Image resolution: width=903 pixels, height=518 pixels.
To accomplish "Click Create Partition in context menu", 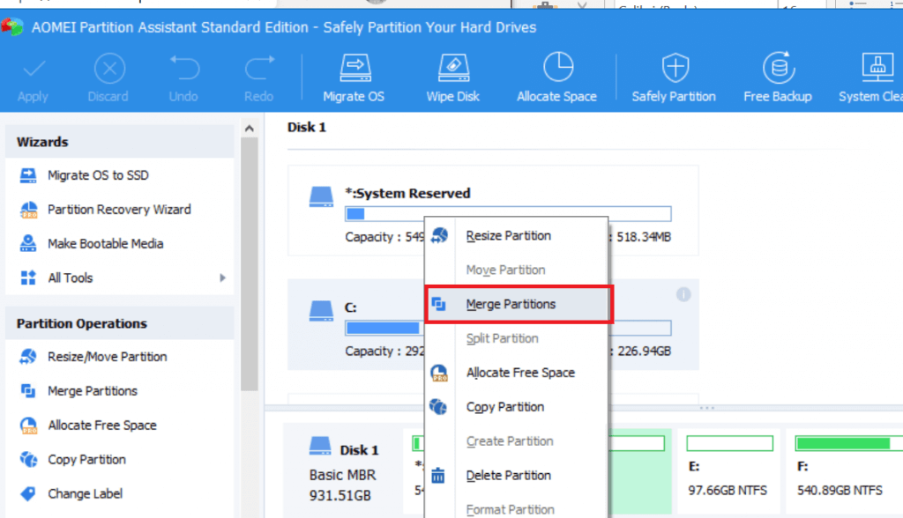I will click(x=516, y=440).
